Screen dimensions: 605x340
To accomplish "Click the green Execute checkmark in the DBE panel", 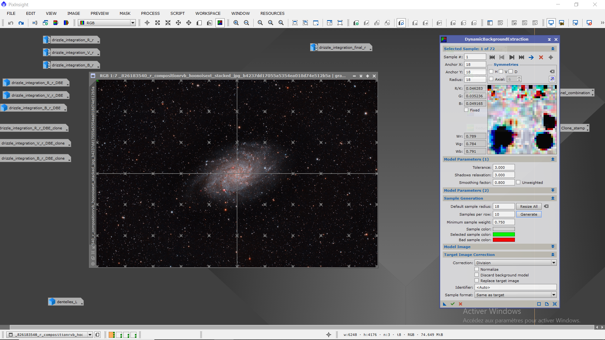I will [452, 304].
